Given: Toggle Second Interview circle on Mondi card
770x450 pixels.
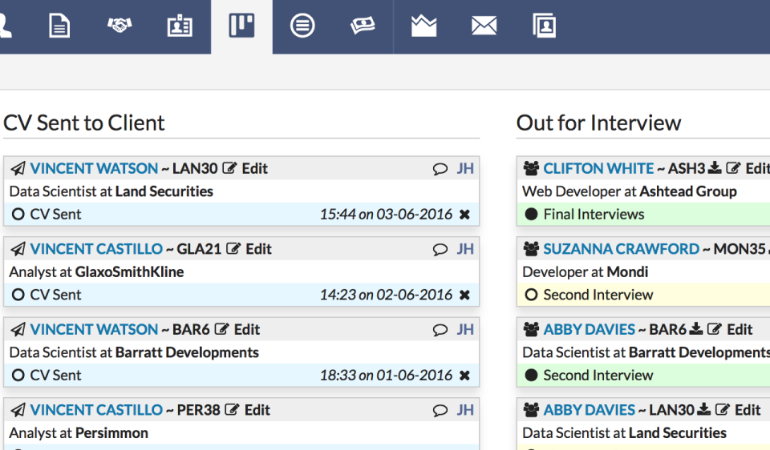Looking at the screenshot, I should point(530,295).
